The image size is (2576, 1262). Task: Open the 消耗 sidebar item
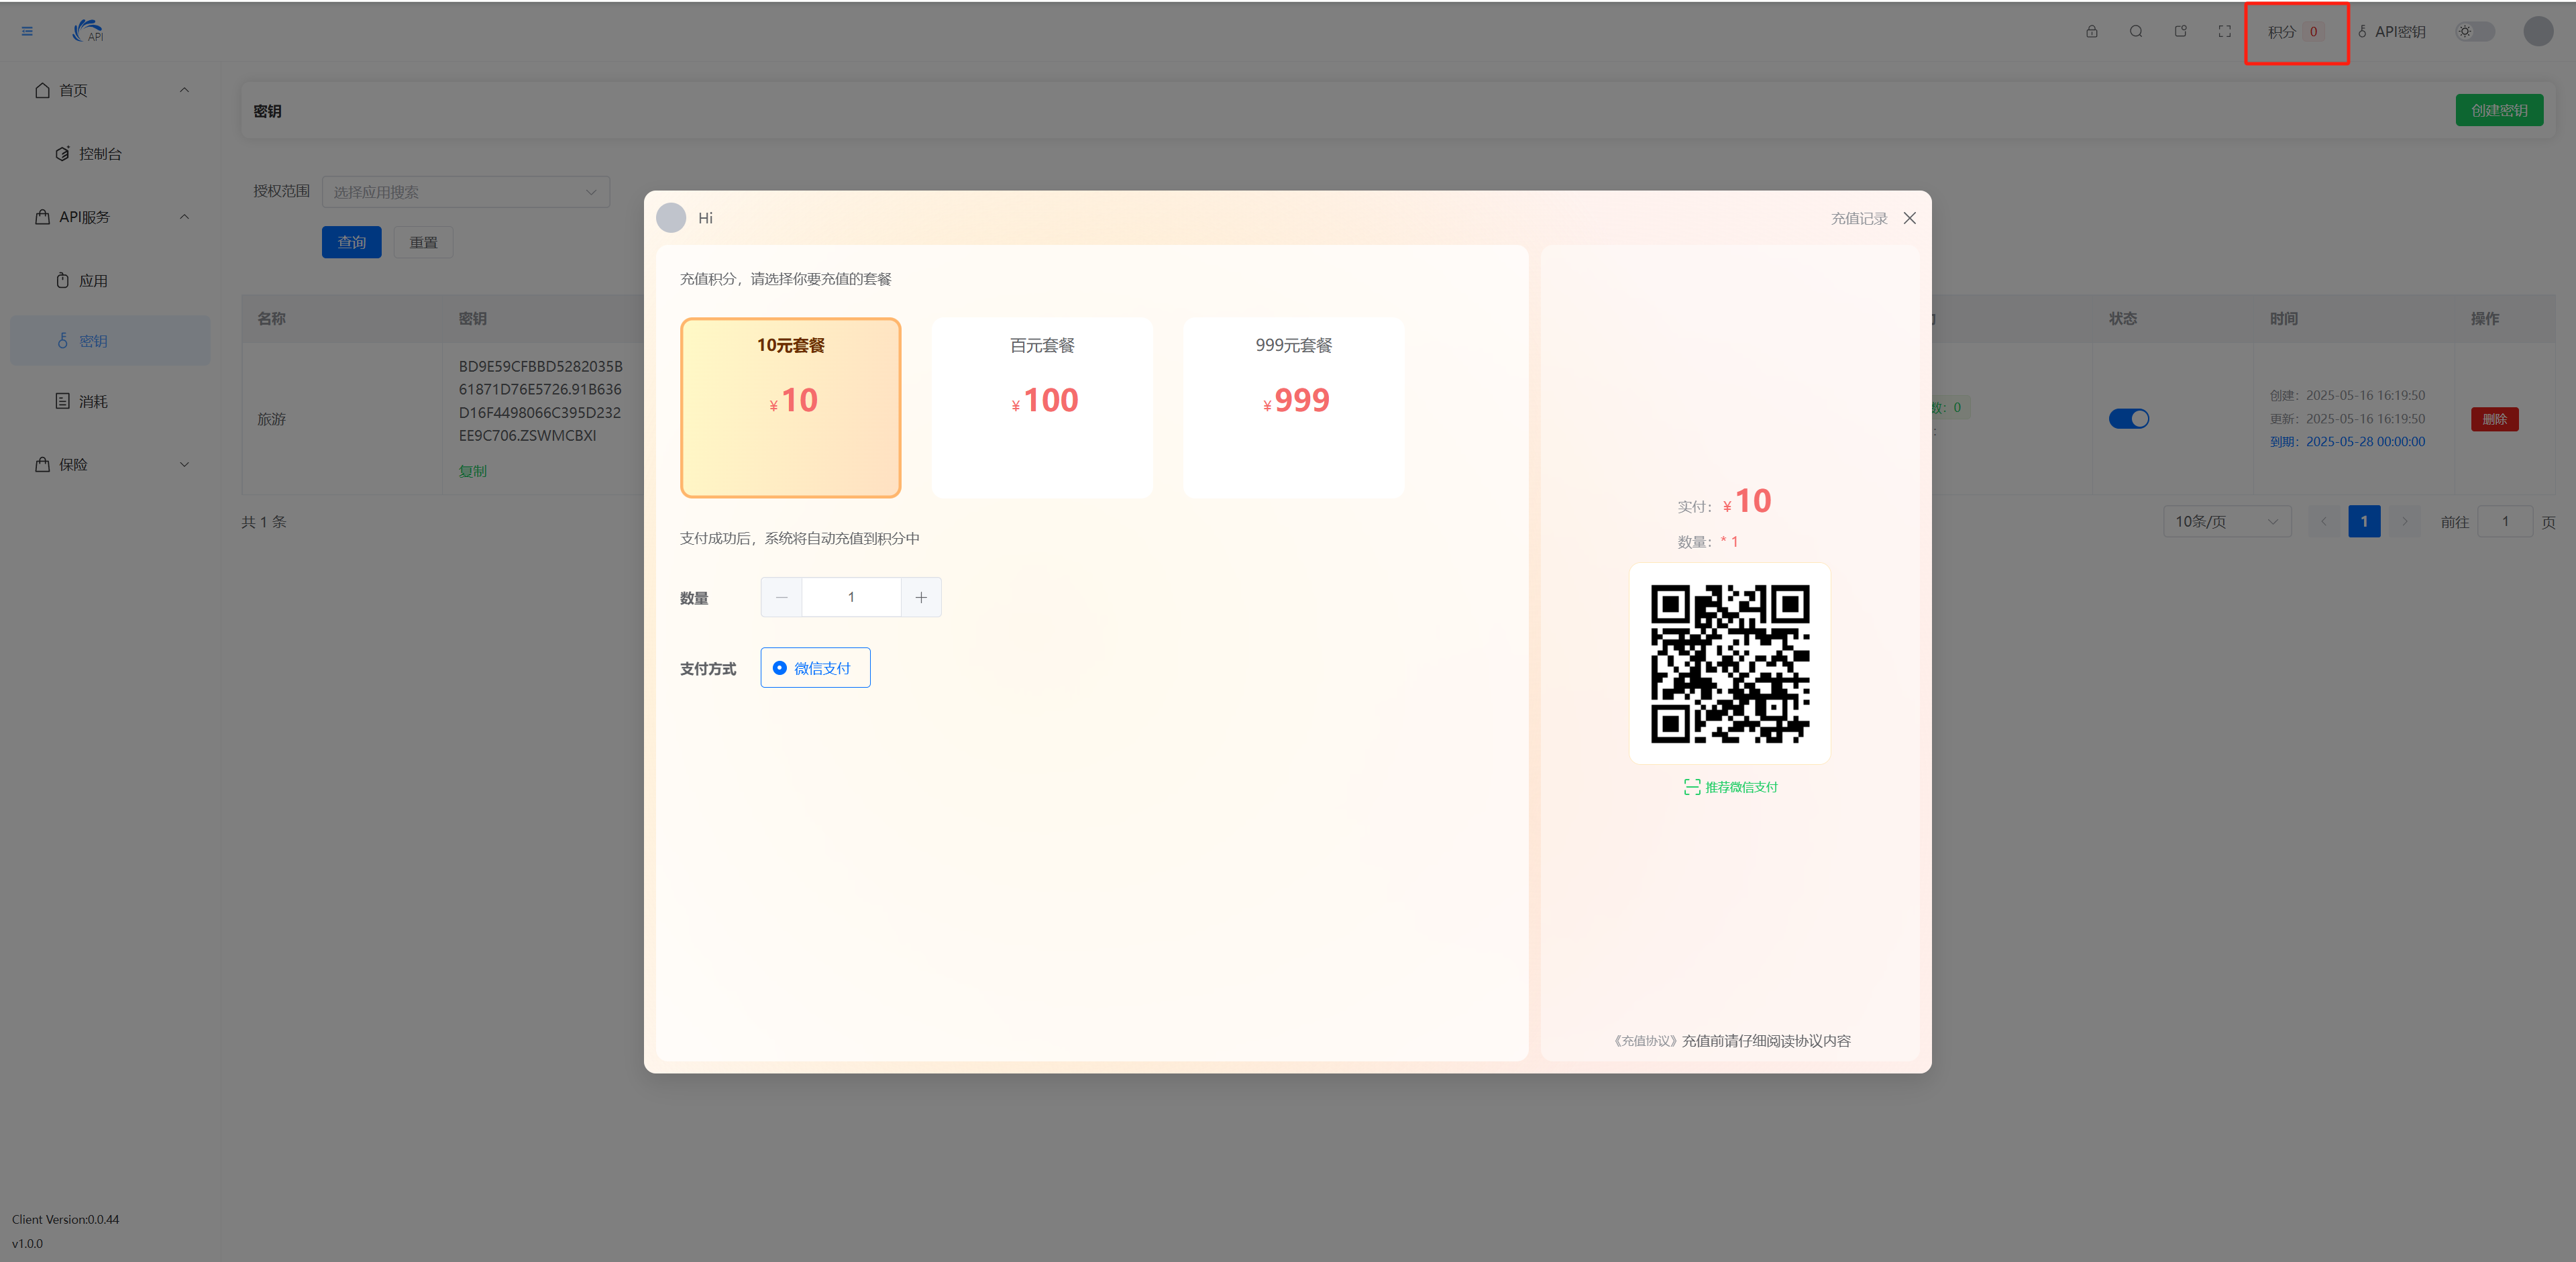[93, 402]
